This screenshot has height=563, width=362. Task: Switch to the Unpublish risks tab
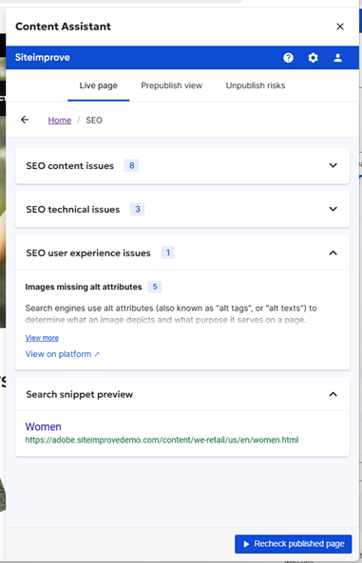(x=256, y=85)
